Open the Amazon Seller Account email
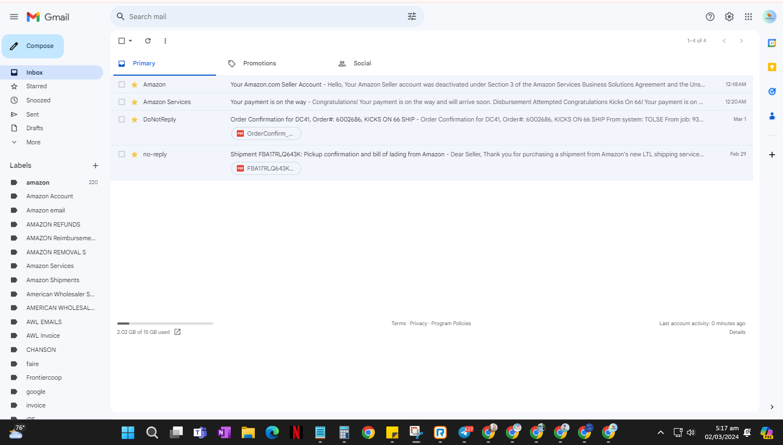 coord(432,84)
